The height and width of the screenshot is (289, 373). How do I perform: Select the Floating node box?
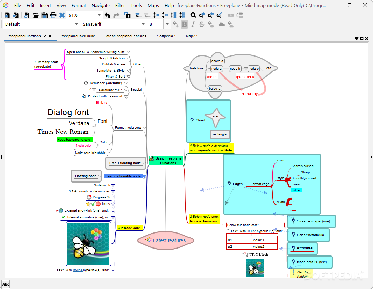(85, 176)
